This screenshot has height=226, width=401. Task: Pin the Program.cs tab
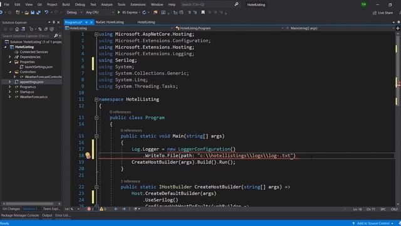(86, 23)
